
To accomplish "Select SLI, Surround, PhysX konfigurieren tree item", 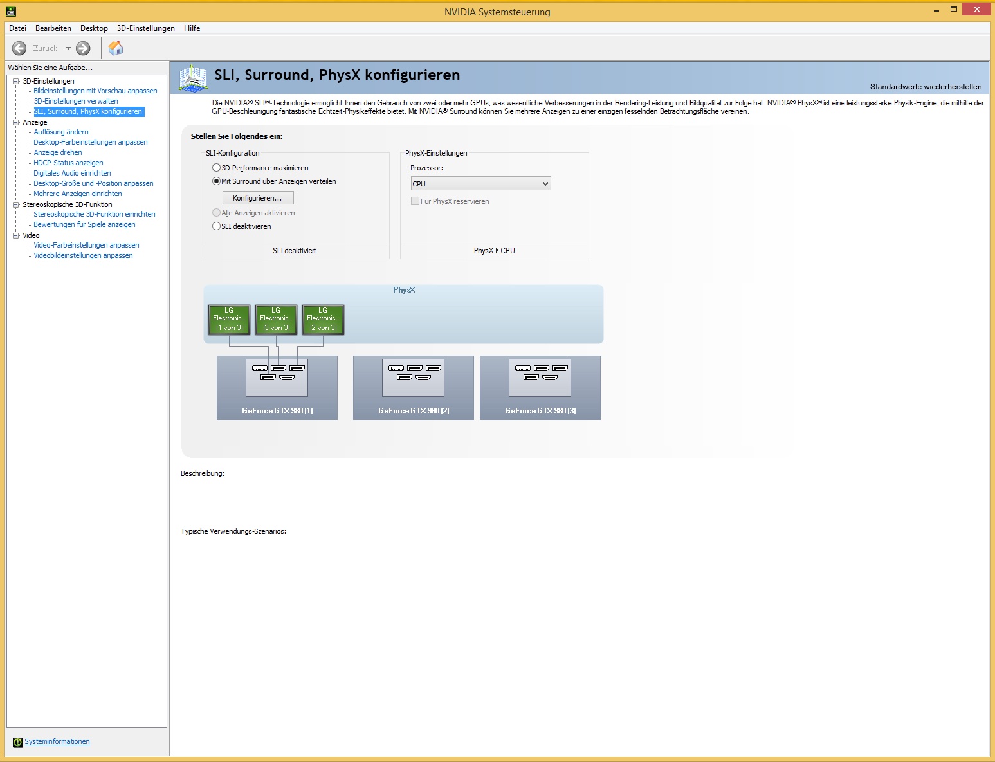I will click(89, 111).
